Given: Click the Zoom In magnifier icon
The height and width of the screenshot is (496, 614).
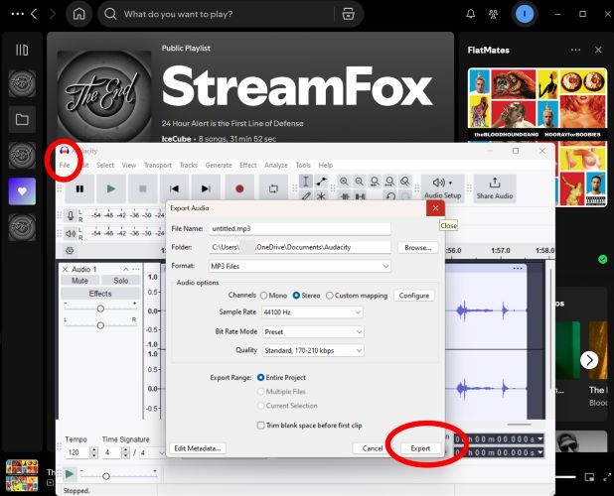Looking at the screenshot, I should pos(344,182).
